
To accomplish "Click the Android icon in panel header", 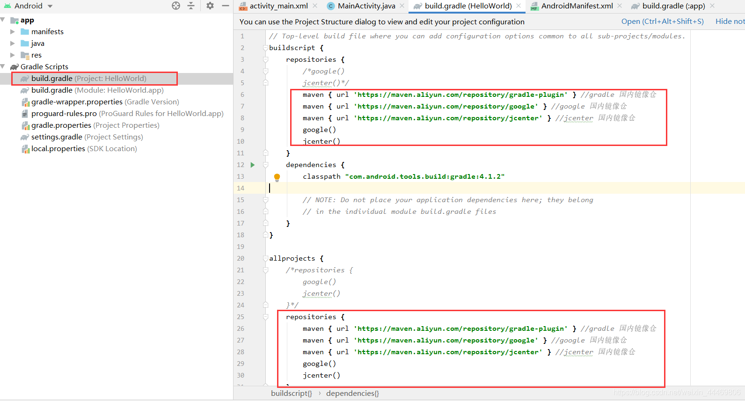I will [x=7, y=6].
